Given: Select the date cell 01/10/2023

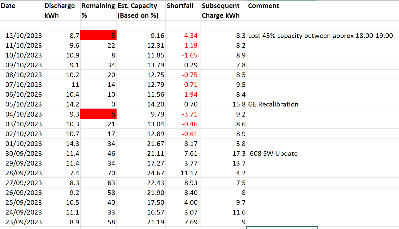Looking at the screenshot, I should point(22,144).
